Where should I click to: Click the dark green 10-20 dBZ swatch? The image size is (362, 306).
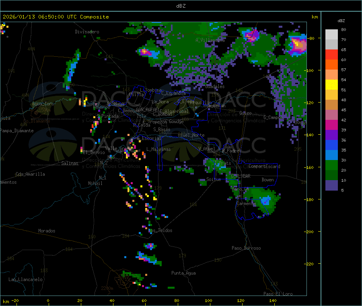(331, 175)
